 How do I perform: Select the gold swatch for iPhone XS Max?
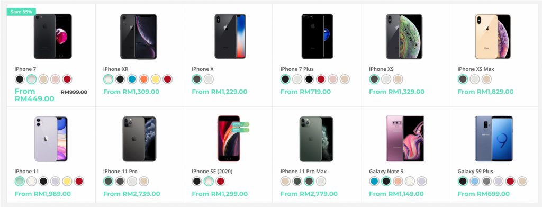coord(486,79)
